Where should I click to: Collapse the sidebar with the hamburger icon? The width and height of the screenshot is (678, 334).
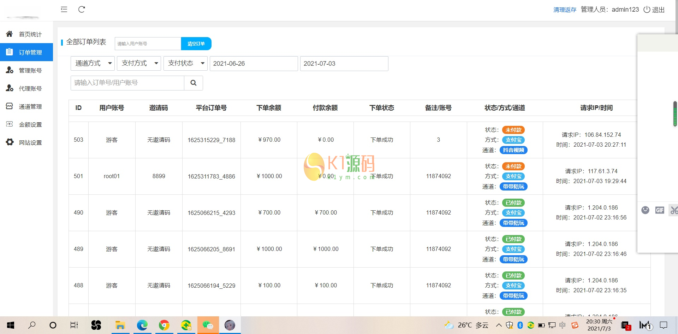pos(64,10)
